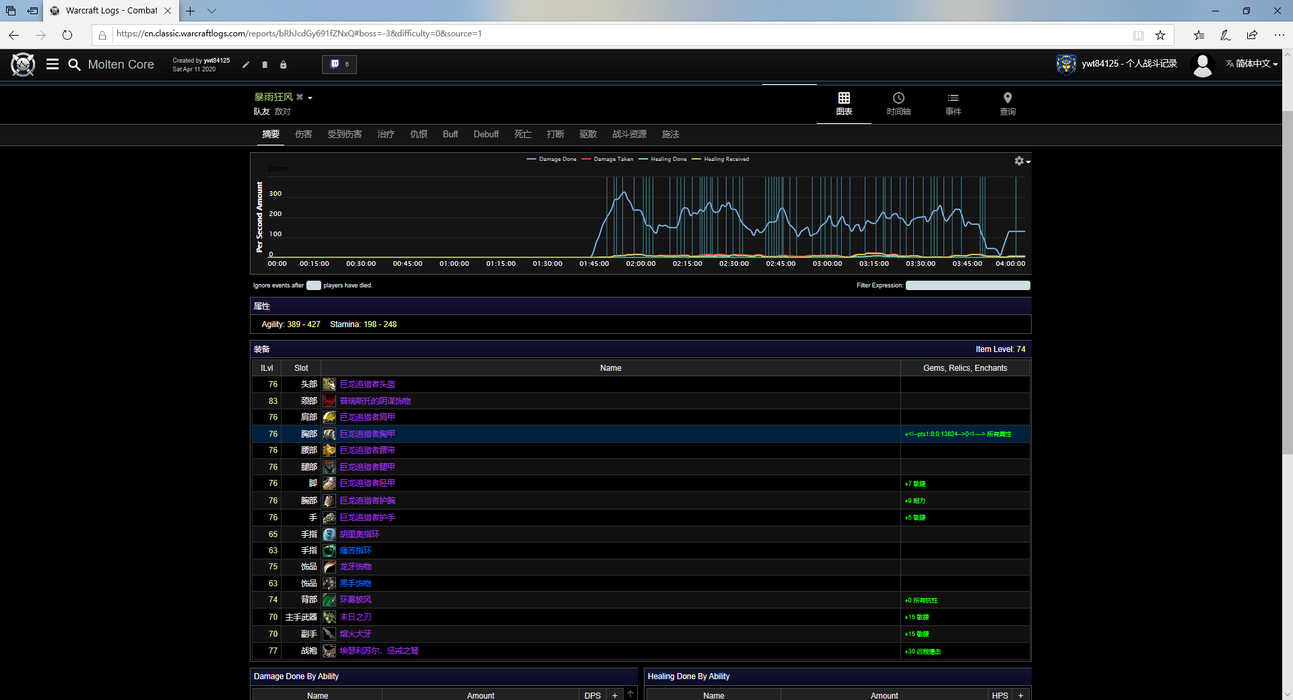Click the edit report pencil icon
Screen dimensions: 1293x700
(x=246, y=65)
